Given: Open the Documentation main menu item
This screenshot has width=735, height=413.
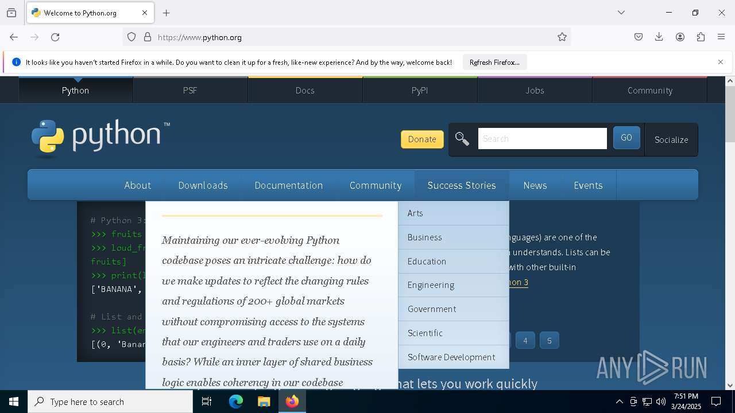Looking at the screenshot, I should [289, 185].
